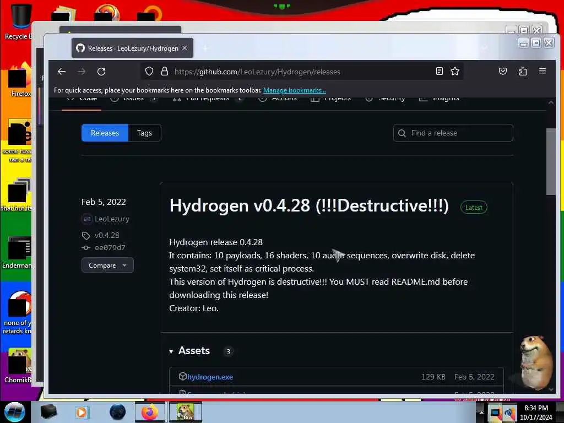The width and height of the screenshot is (564, 423).
Task: Open the media player taskbar icon
Action: 82,412
